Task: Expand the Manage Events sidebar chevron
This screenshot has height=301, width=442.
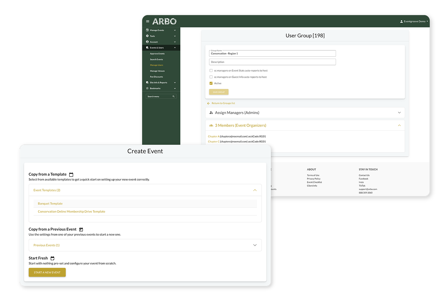Action: (175, 30)
